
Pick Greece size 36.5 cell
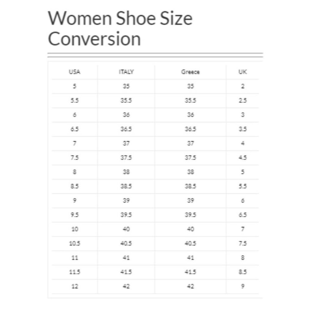pyautogui.click(x=190, y=129)
